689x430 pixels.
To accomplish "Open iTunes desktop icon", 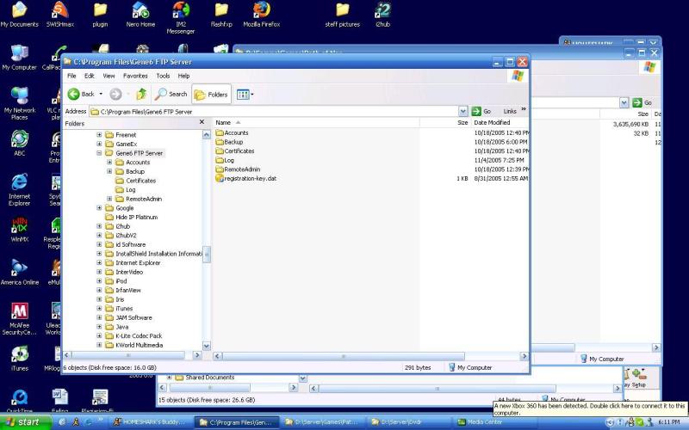I will [x=19, y=358].
